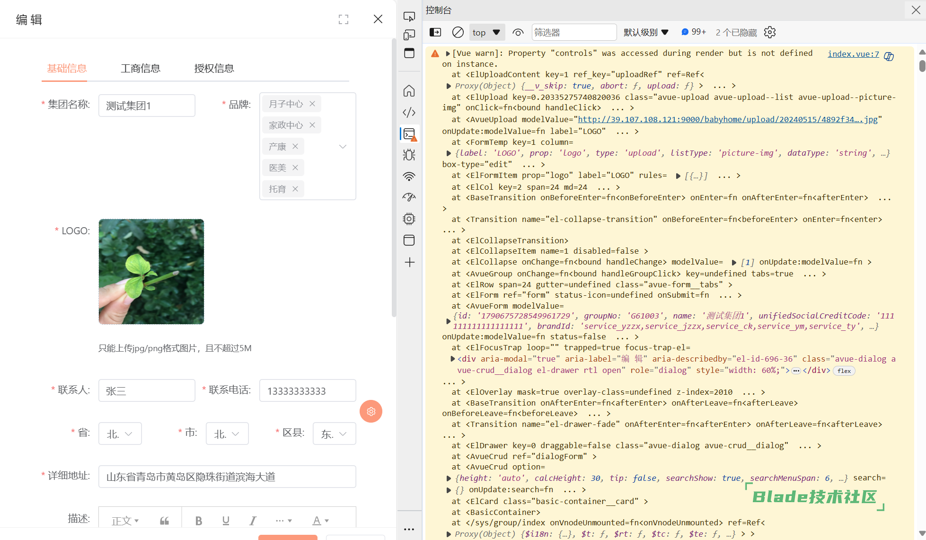Click the 联系电话 input field
The image size is (926, 540).
[x=308, y=390]
